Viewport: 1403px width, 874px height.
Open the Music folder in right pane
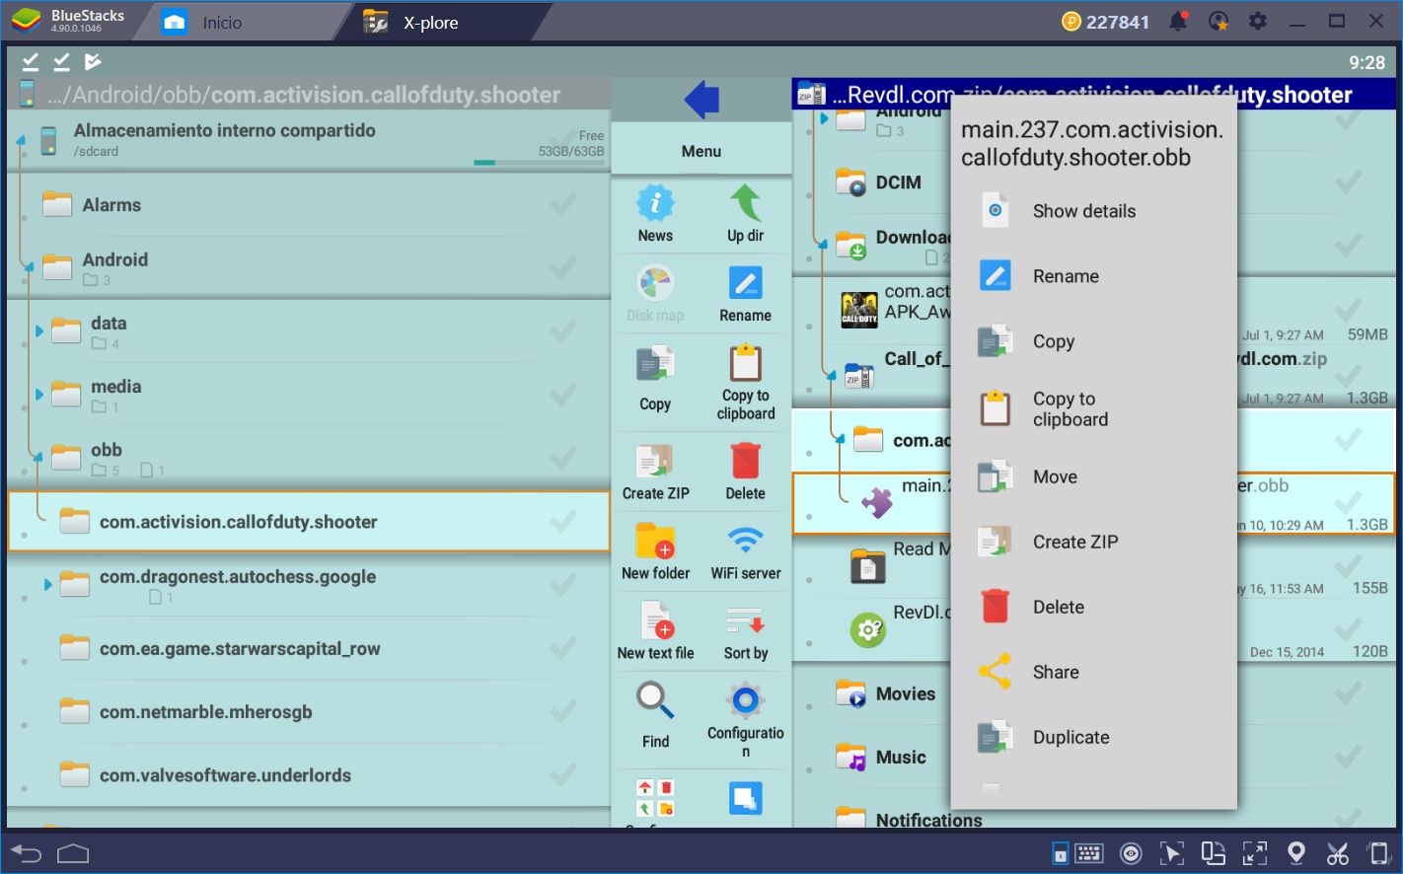coord(901,757)
